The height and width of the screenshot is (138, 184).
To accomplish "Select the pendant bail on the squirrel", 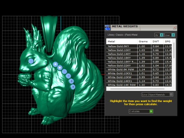I will point(49,34).
